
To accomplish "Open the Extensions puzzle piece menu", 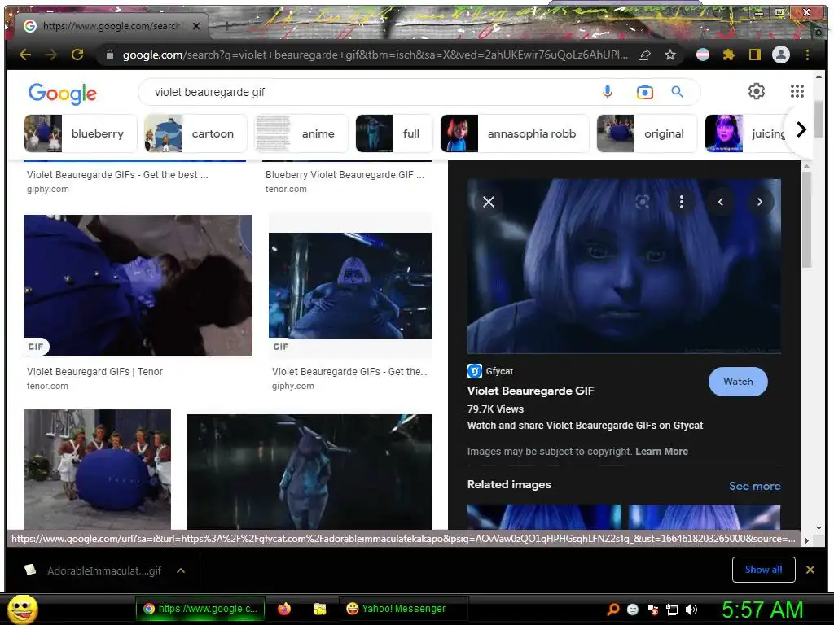I will [x=729, y=55].
